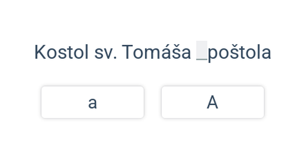Click the gray shaded box in the sentence
The image size is (304, 152).
202,51
